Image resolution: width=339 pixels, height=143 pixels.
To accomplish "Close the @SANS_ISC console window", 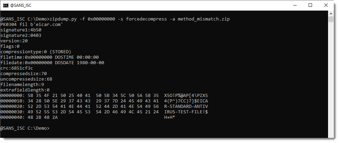I will pos(326,5).
